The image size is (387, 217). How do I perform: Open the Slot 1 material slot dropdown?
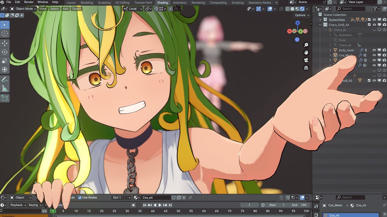(x=122, y=197)
